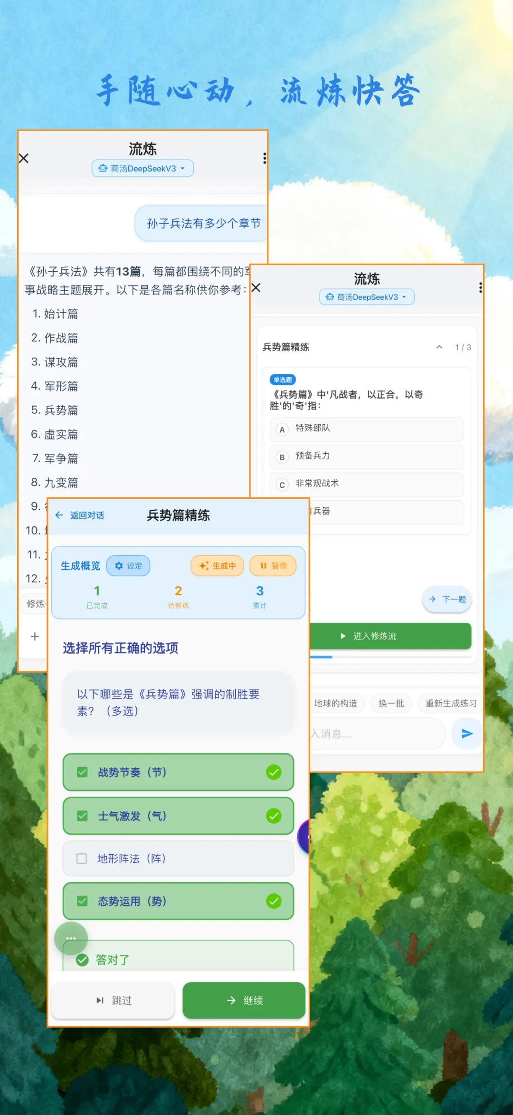Click green check circle on 战势节奏 row
The image size is (513, 1115).
tap(274, 772)
